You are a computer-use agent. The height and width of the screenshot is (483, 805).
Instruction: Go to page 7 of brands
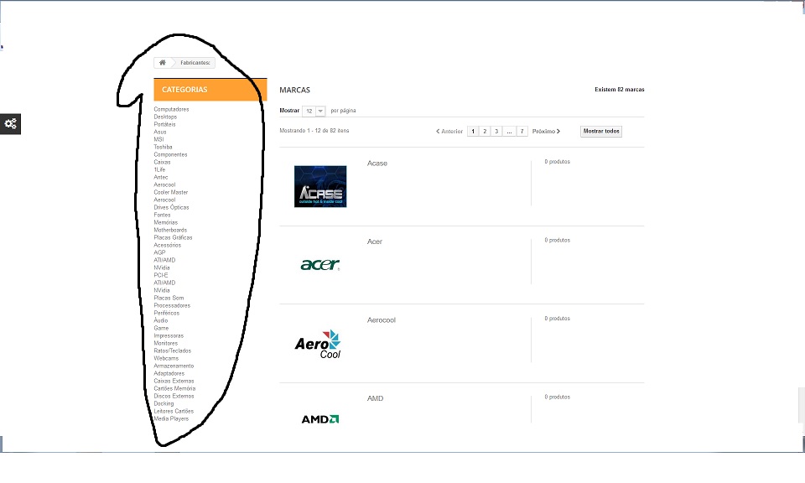522,132
